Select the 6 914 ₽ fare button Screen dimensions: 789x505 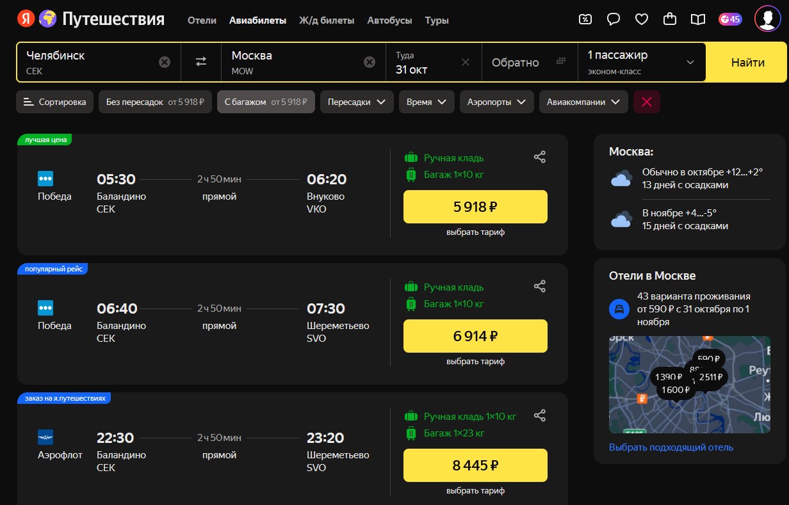[475, 336]
